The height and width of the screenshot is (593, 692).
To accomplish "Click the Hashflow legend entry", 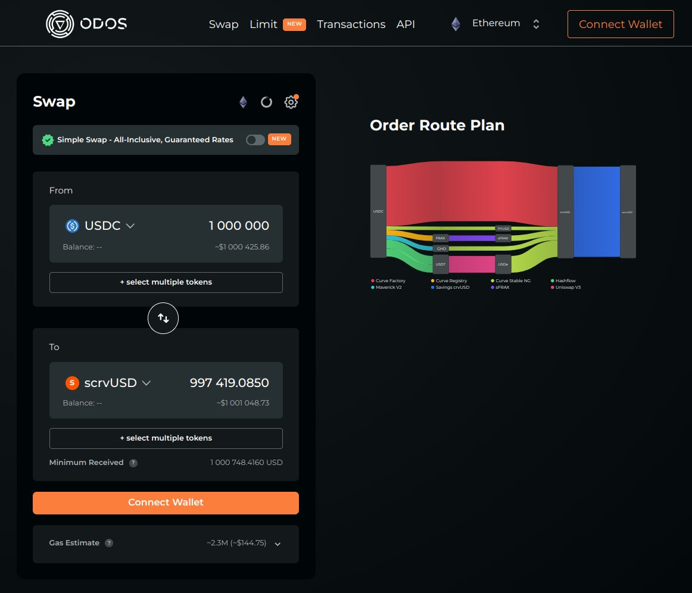I will pos(563,280).
